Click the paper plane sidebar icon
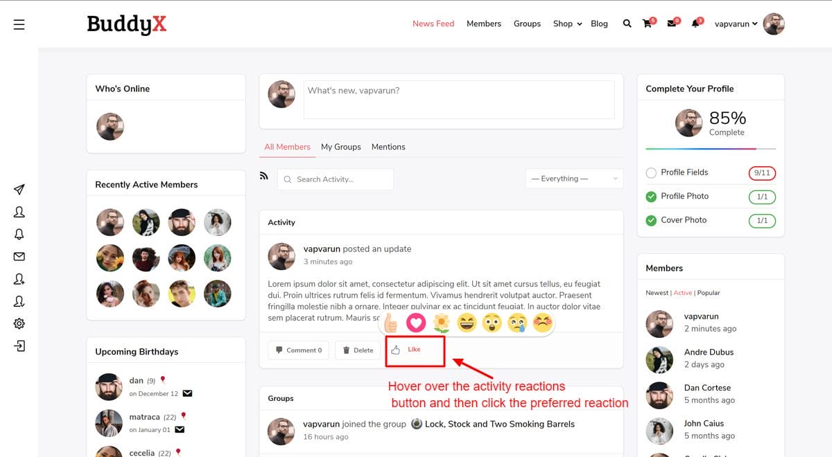Viewport: 832px width, 457px height. coord(19,190)
